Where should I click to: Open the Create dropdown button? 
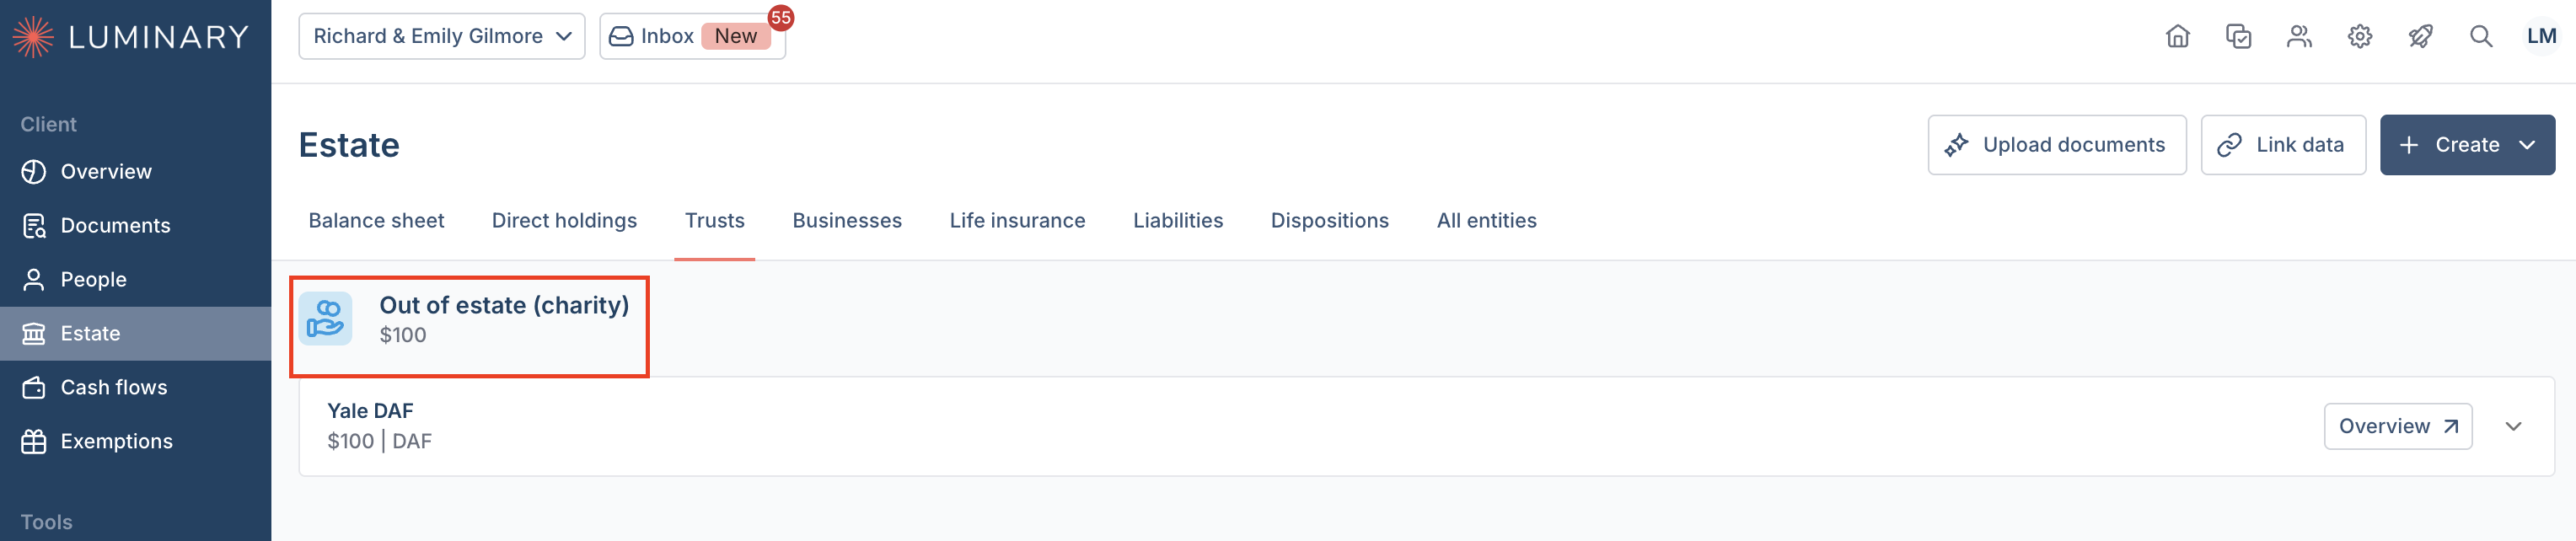pos(2467,145)
